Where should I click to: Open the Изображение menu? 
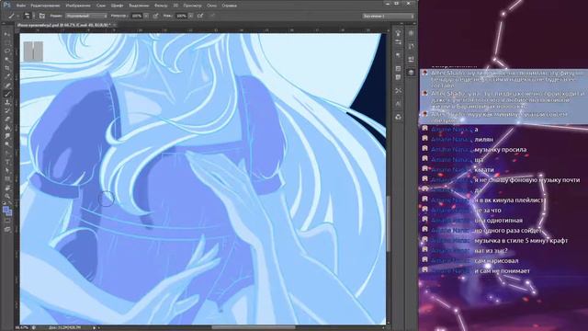78,6
